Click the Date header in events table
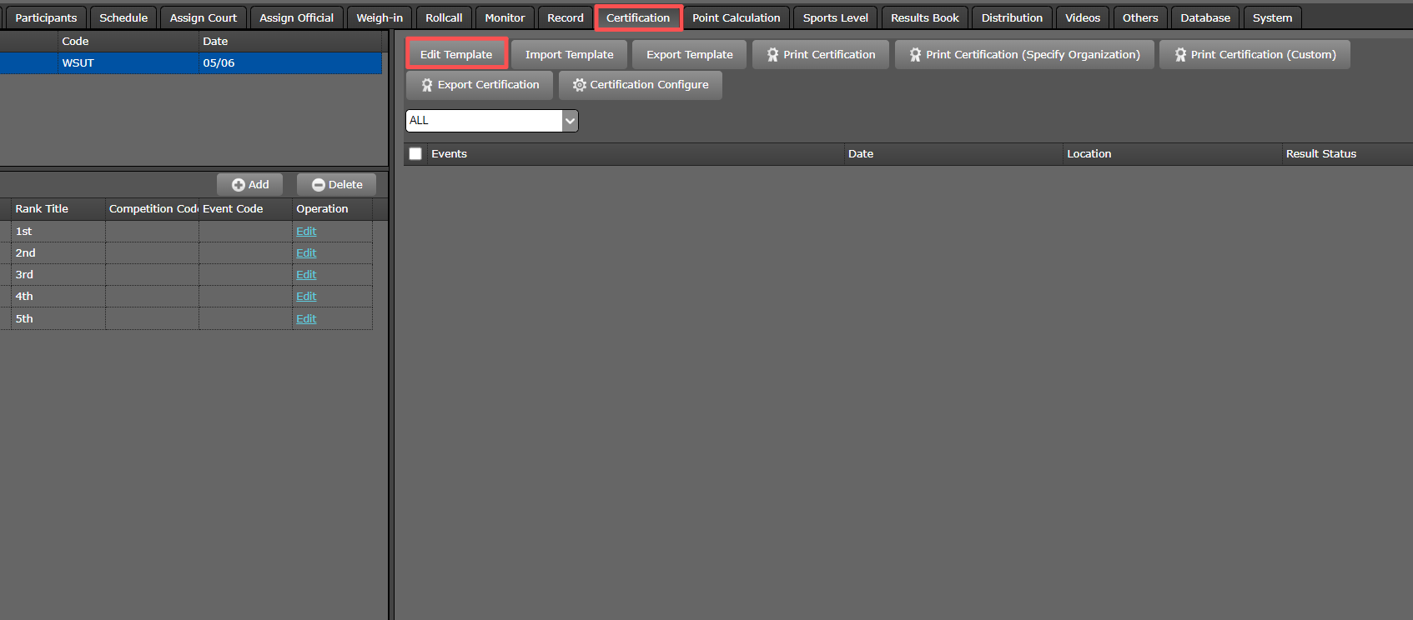 (x=953, y=154)
